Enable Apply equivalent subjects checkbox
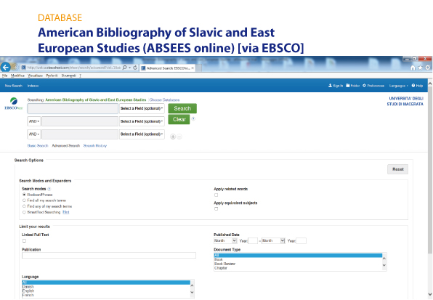 [216, 208]
